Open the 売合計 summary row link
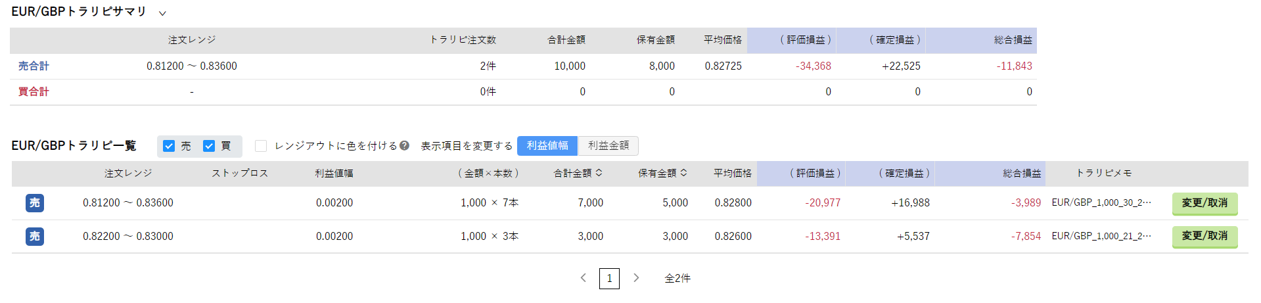This screenshot has height=303, width=1261. click(x=34, y=66)
